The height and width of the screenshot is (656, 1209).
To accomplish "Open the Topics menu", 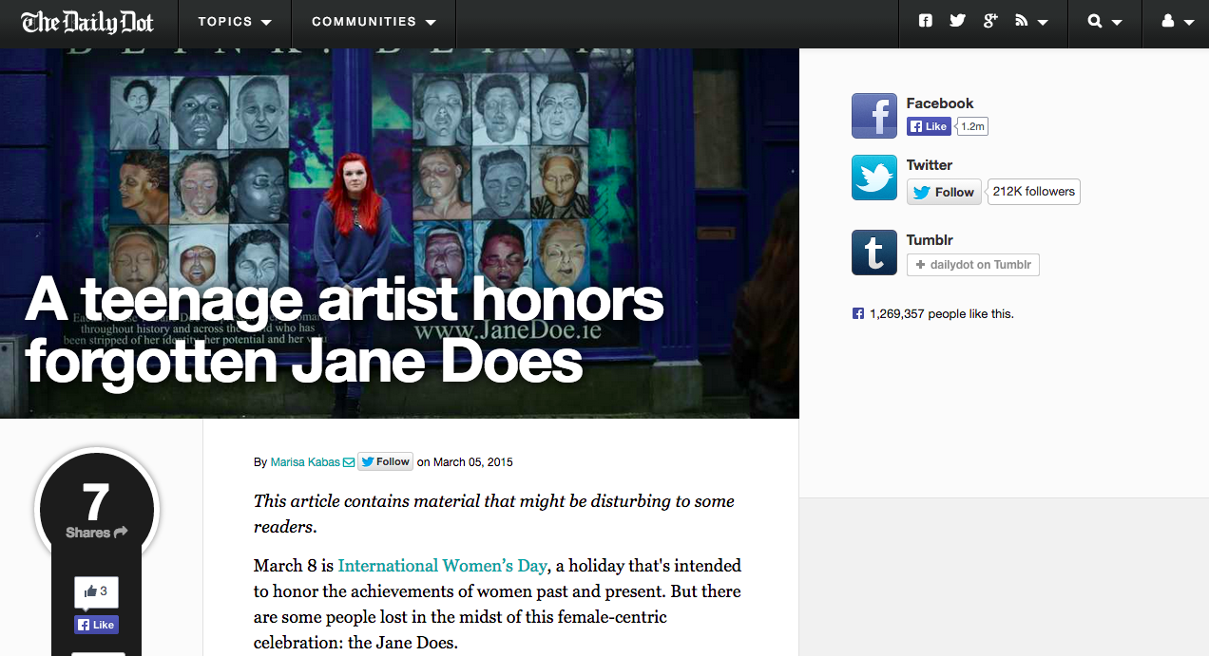I will (x=234, y=22).
